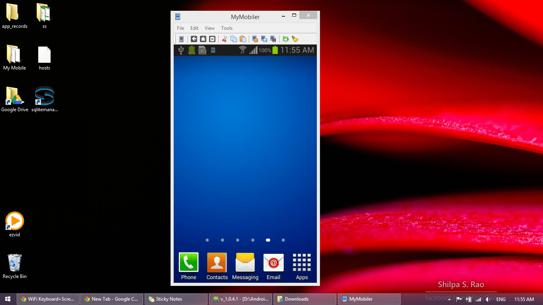Click the record screen video icon
The width and height of the screenshot is (543, 305).
click(273, 39)
